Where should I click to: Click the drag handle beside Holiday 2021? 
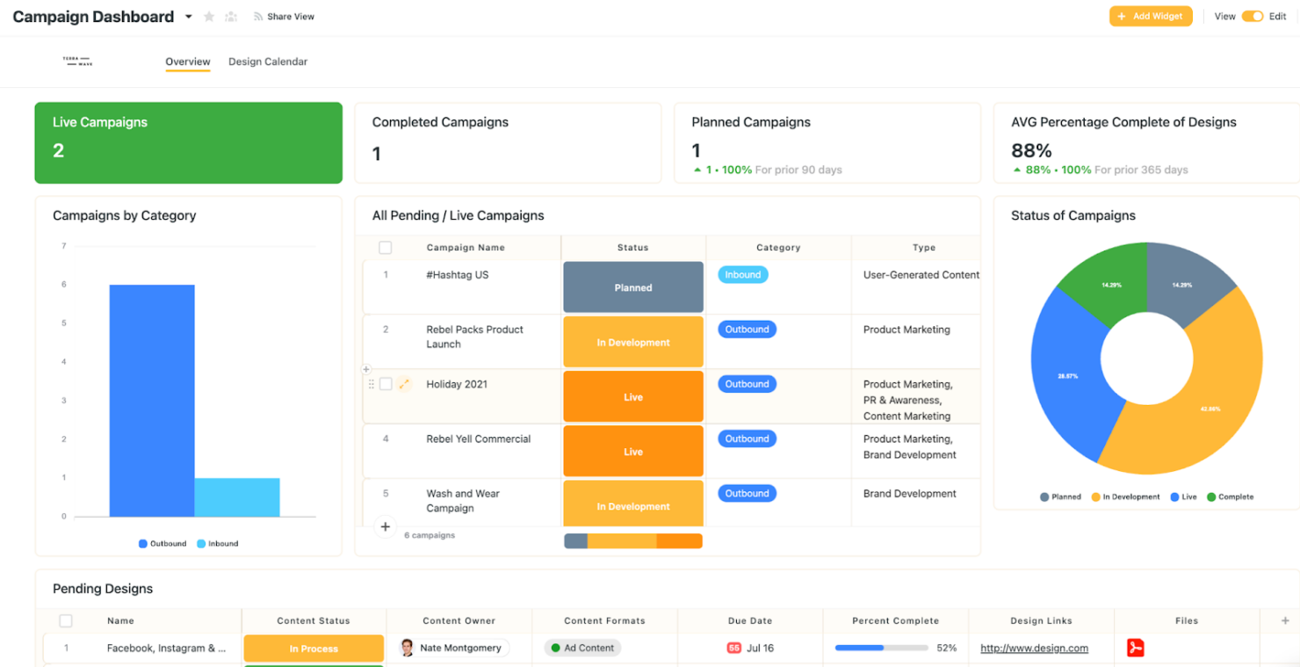[x=372, y=384]
